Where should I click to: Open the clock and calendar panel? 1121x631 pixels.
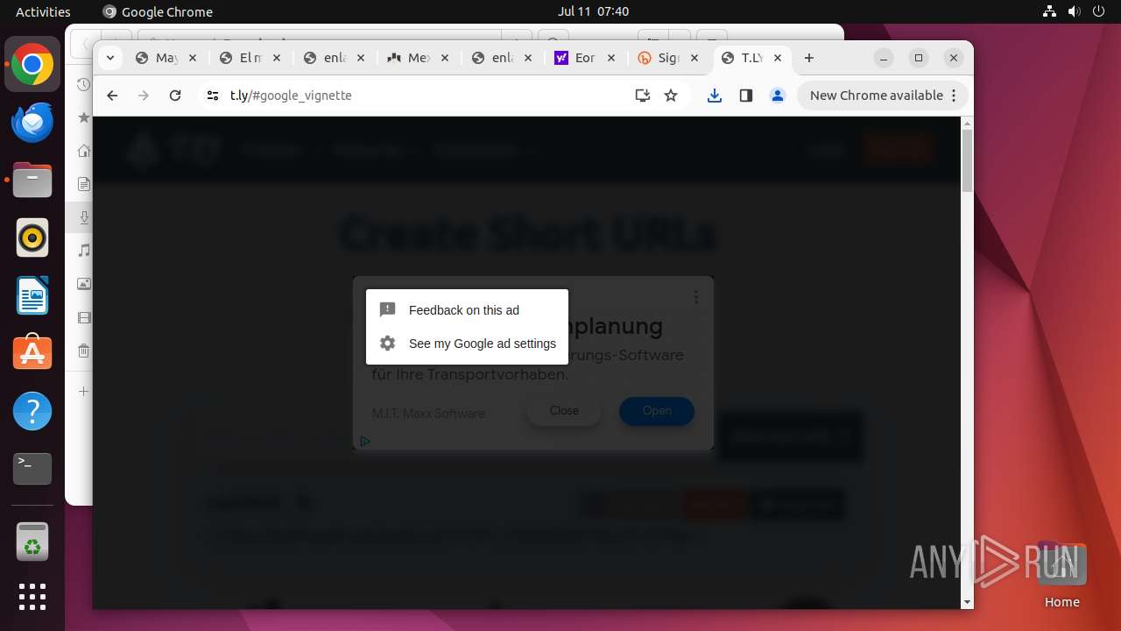593,11
